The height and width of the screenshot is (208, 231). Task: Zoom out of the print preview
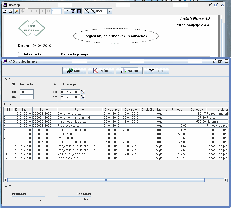93,11
